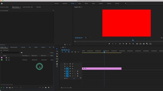The image size is (163, 91).
Task: Select the Selection tool arrow
Action: (x=57, y=49)
